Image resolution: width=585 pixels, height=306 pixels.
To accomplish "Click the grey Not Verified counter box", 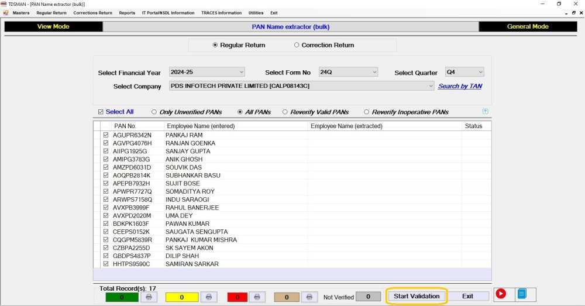I will [x=368, y=297].
